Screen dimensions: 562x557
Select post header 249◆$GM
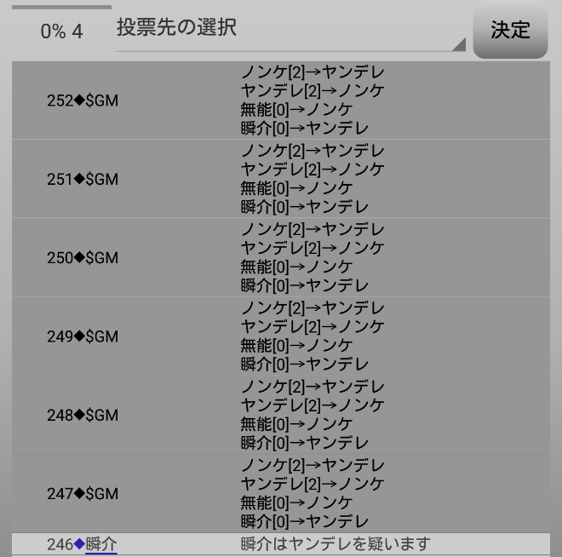pos(83,336)
